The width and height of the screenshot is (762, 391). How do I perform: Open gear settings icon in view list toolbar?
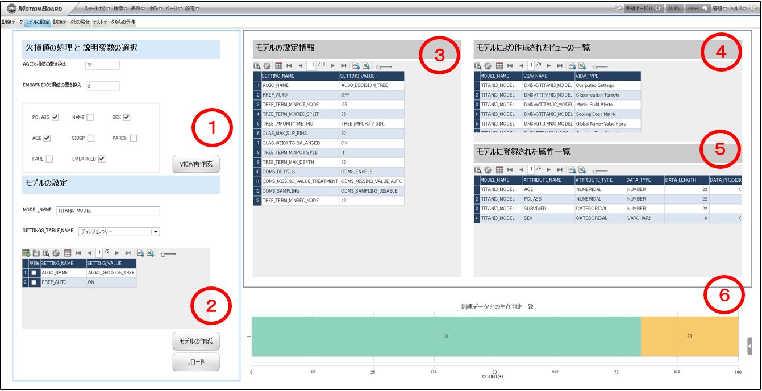coord(488,66)
